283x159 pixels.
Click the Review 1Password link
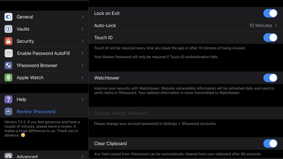(x=36, y=112)
